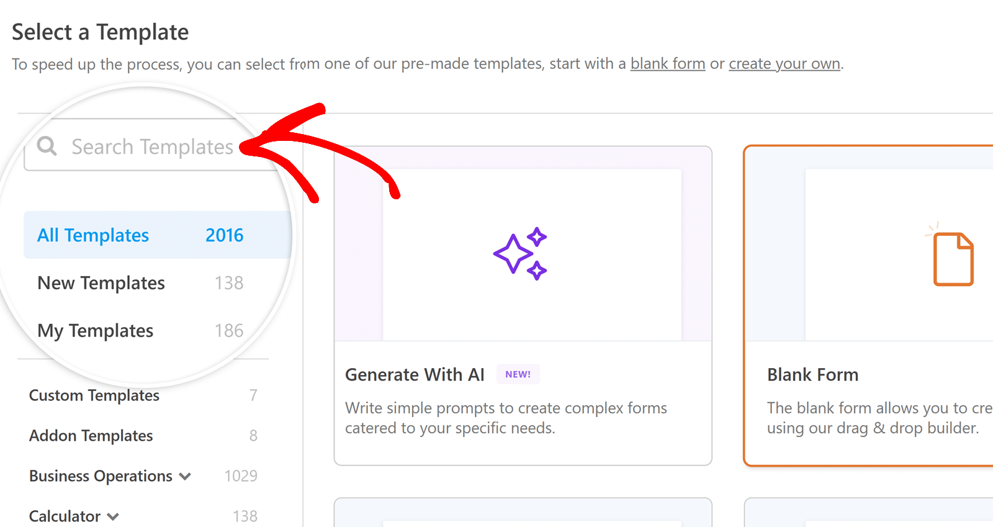Select Addon Templates category
This screenshot has height=527, width=993.
tap(91, 436)
